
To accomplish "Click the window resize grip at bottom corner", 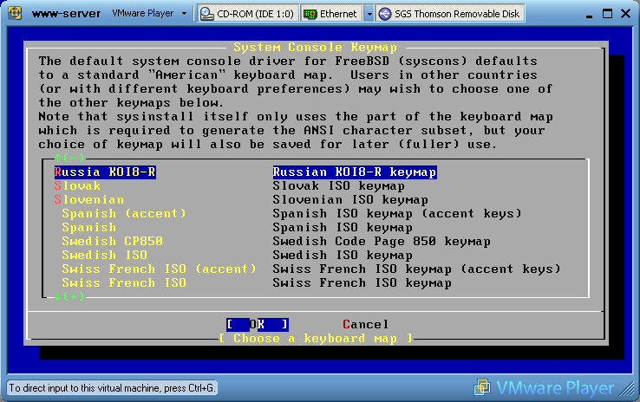I will click(x=627, y=389).
